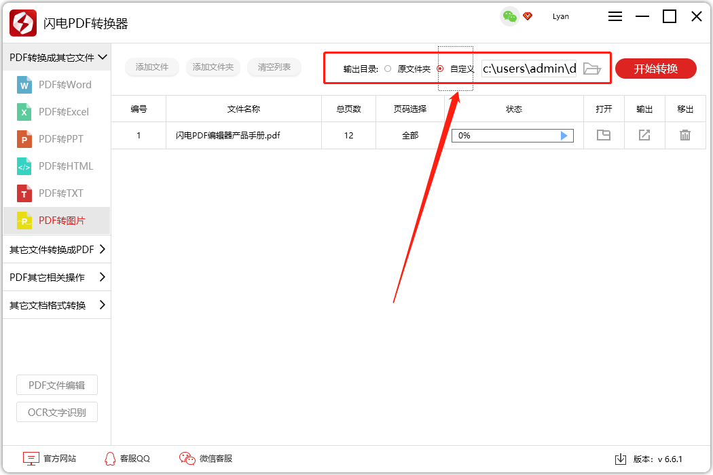Viewport: 713px width, 475px height.
Task: Select PDF转Excel in sidebar
Action: coord(57,112)
